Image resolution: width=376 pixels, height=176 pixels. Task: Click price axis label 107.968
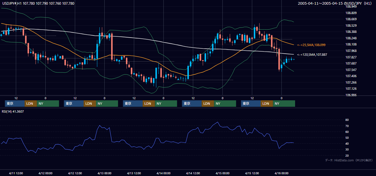pyautogui.click(x=351, y=51)
